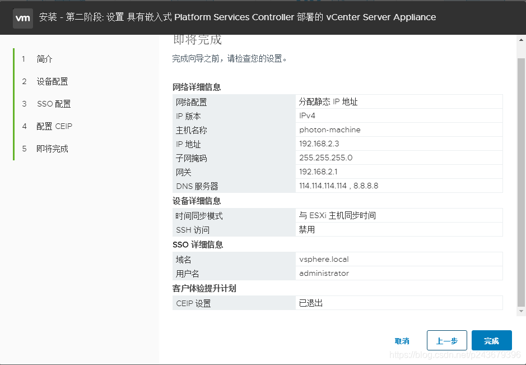Viewport: 526px width, 365px height.
Task: Click the 时间同步模式 row label
Action: pyautogui.click(x=199, y=216)
